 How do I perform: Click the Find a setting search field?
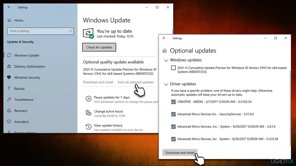[x=40, y=31]
